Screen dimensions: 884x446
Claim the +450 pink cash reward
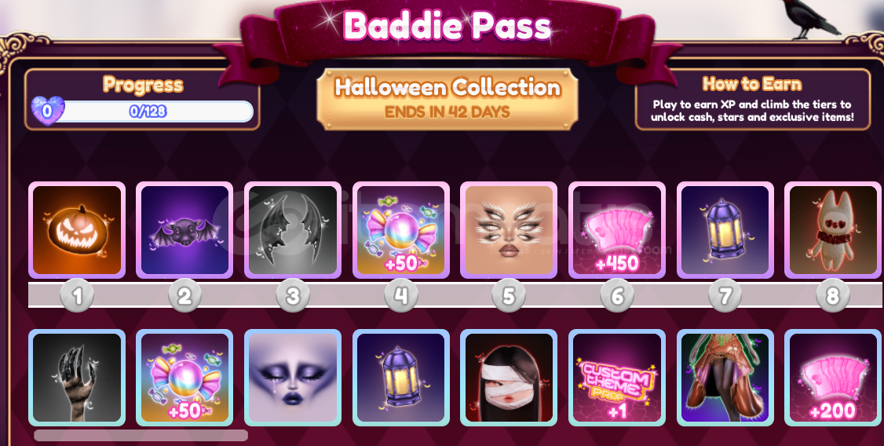coord(617,230)
